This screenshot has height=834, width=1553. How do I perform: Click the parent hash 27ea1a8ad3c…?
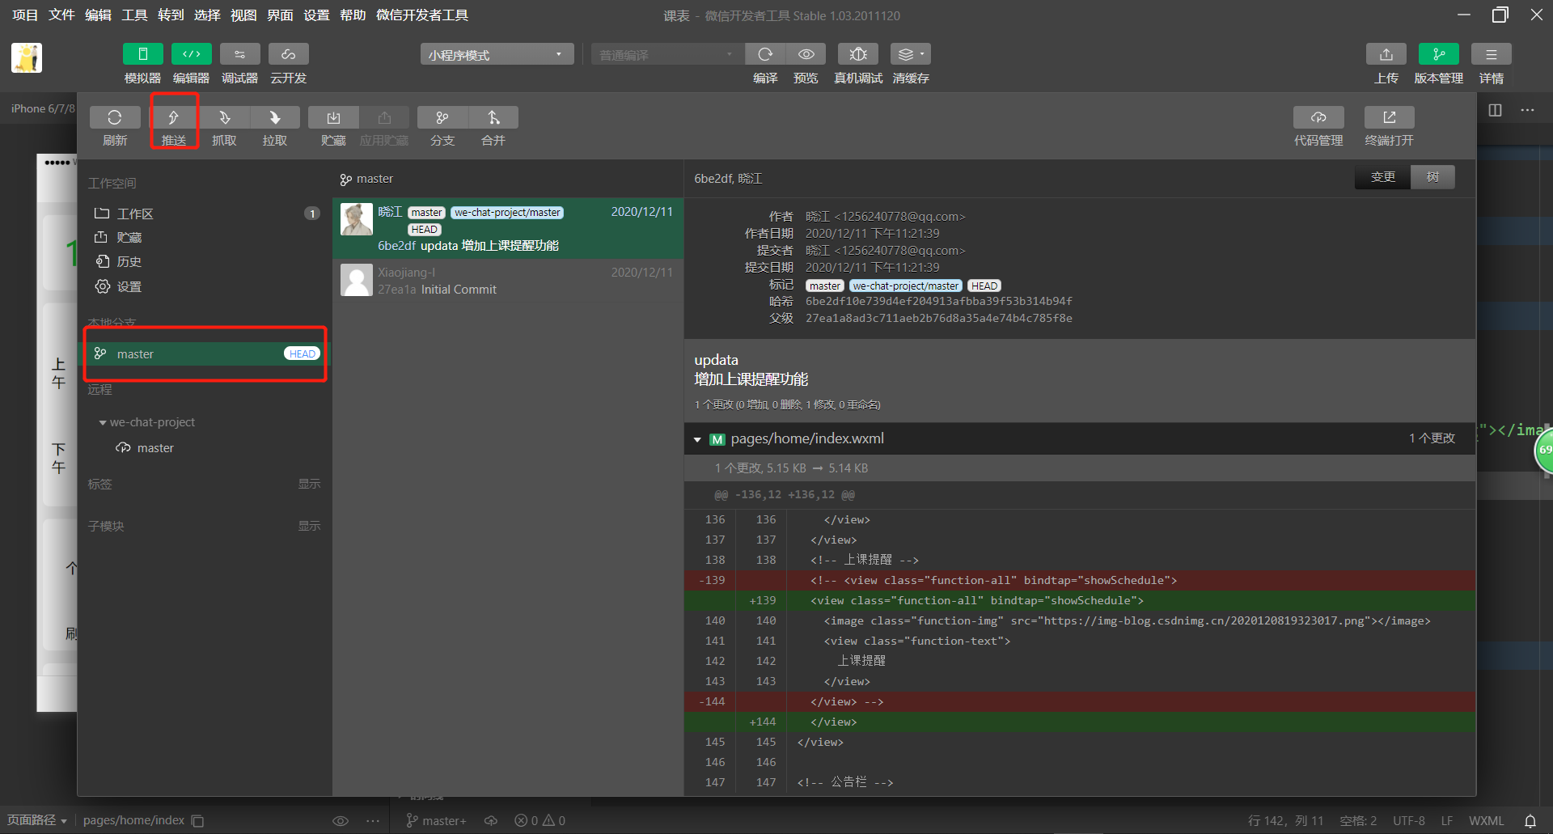[938, 318]
